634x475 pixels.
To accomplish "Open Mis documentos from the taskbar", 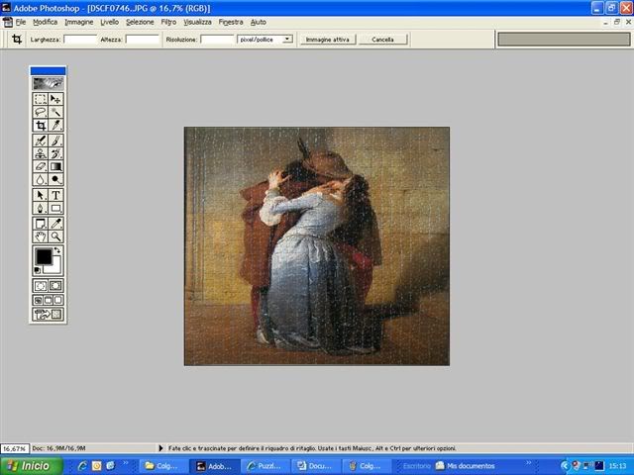I will coord(466,466).
